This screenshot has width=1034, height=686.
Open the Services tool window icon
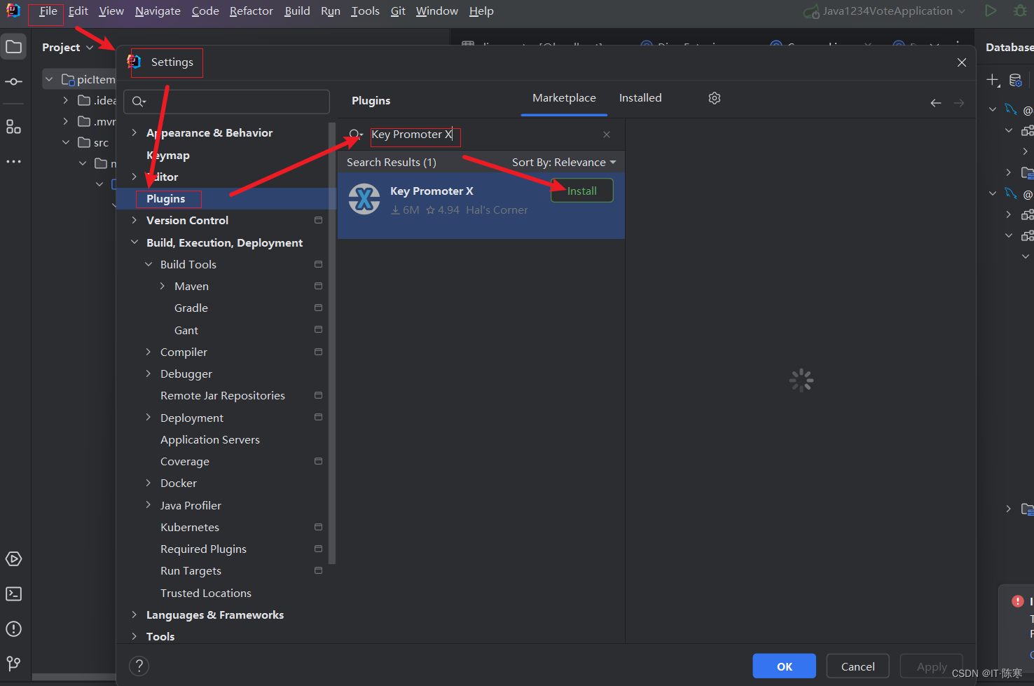(x=13, y=558)
